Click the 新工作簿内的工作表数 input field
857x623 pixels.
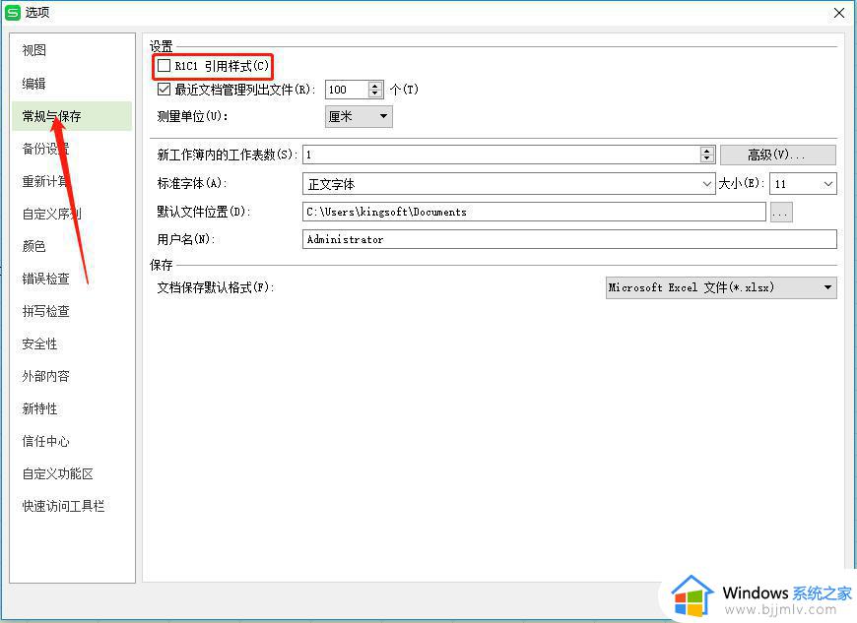[x=501, y=155]
